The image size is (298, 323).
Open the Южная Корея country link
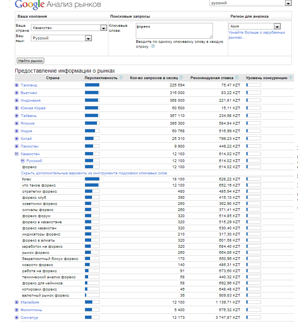pyautogui.click(x=33, y=108)
